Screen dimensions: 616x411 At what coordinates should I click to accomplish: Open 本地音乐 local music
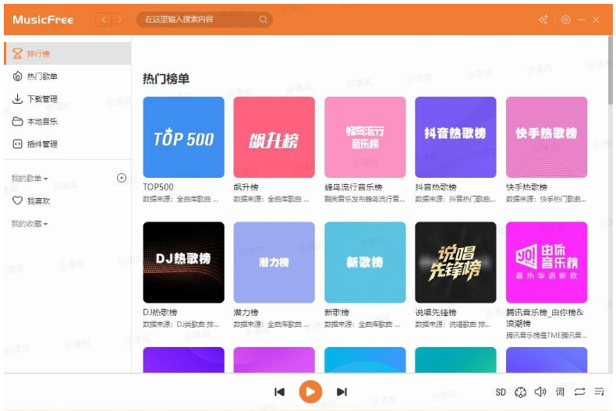(68, 122)
